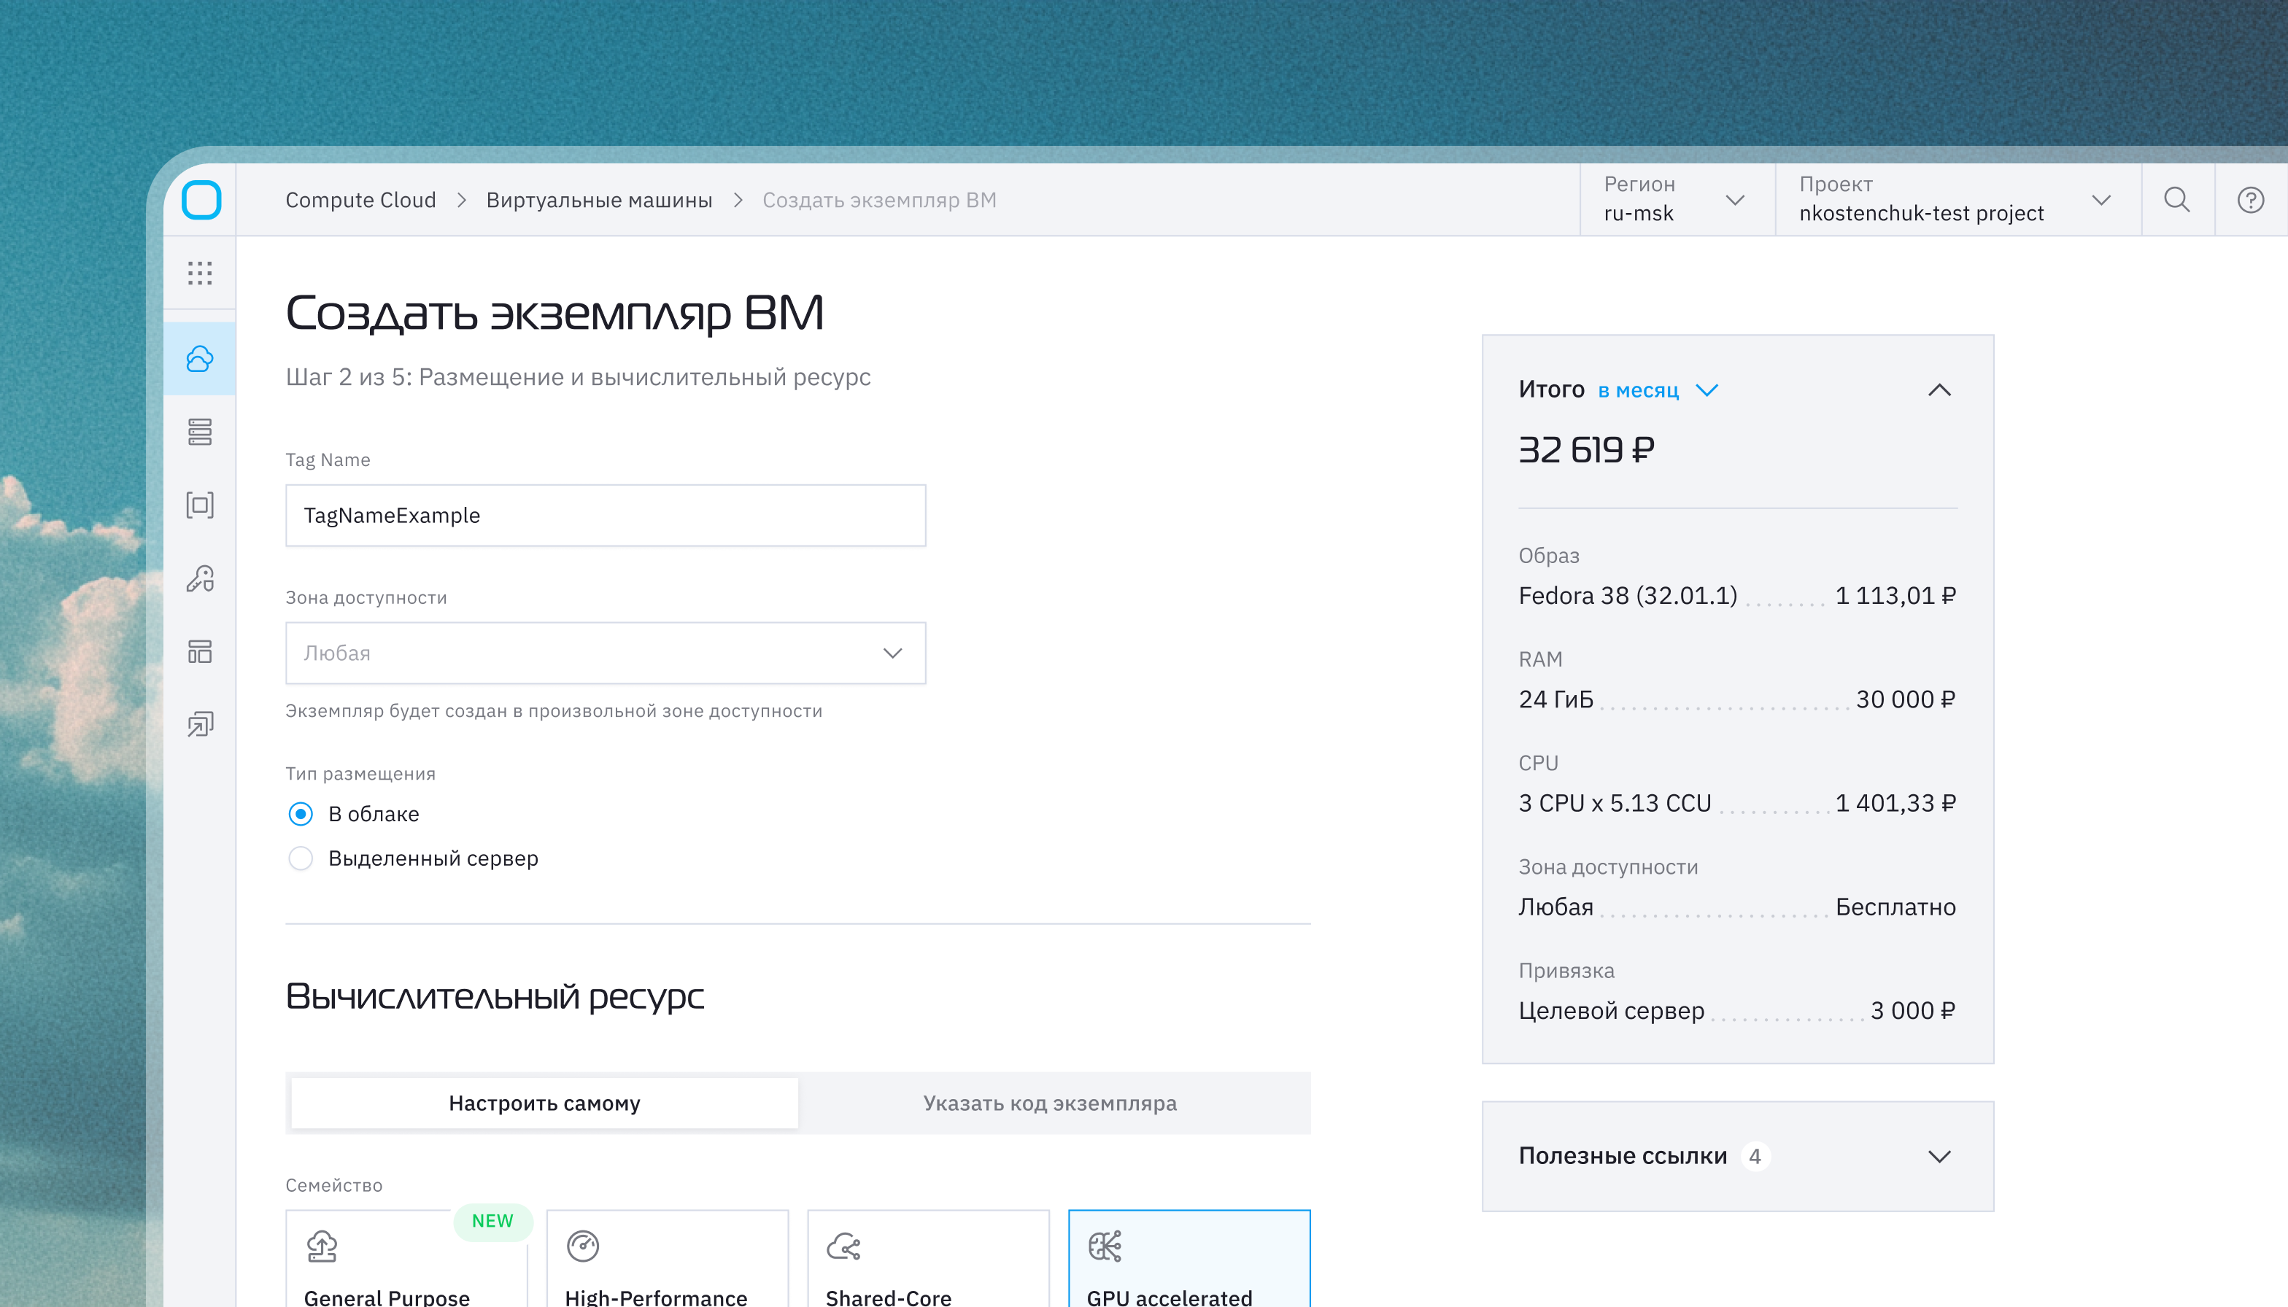Click the 'Бесплатно' price value
Image resolution: width=2288 pixels, height=1307 pixels.
pyautogui.click(x=1895, y=907)
